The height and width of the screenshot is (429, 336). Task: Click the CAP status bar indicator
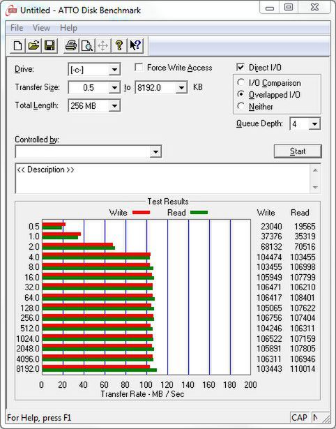point(299,418)
